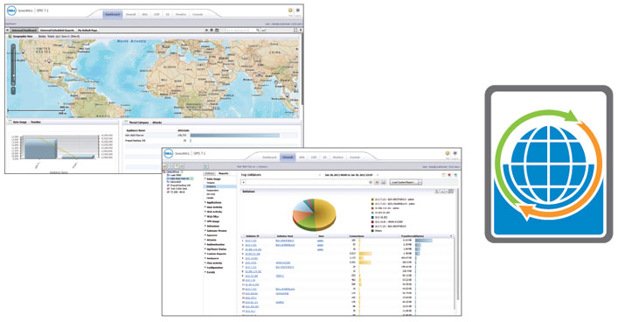Click red PDF export icon in front window
This screenshot has height=322, width=625.
[x=449, y=175]
